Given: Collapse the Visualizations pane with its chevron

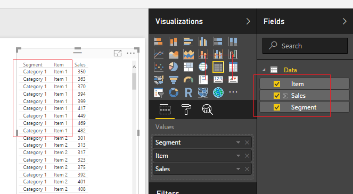Looking at the screenshot, I should (x=248, y=21).
